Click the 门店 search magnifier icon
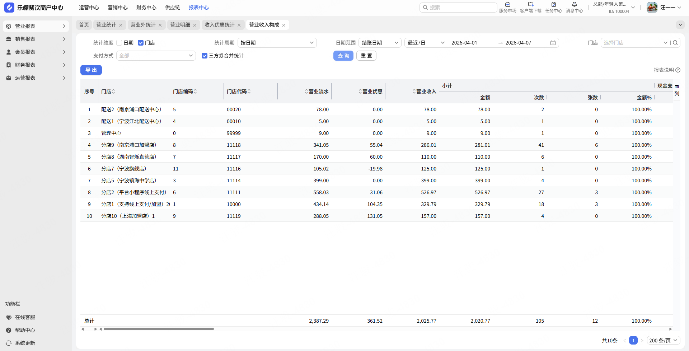This screenshot has width=689, height=351. (675, 43)
